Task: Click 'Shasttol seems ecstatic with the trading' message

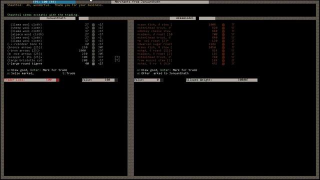Action: (x=43, y=15)
